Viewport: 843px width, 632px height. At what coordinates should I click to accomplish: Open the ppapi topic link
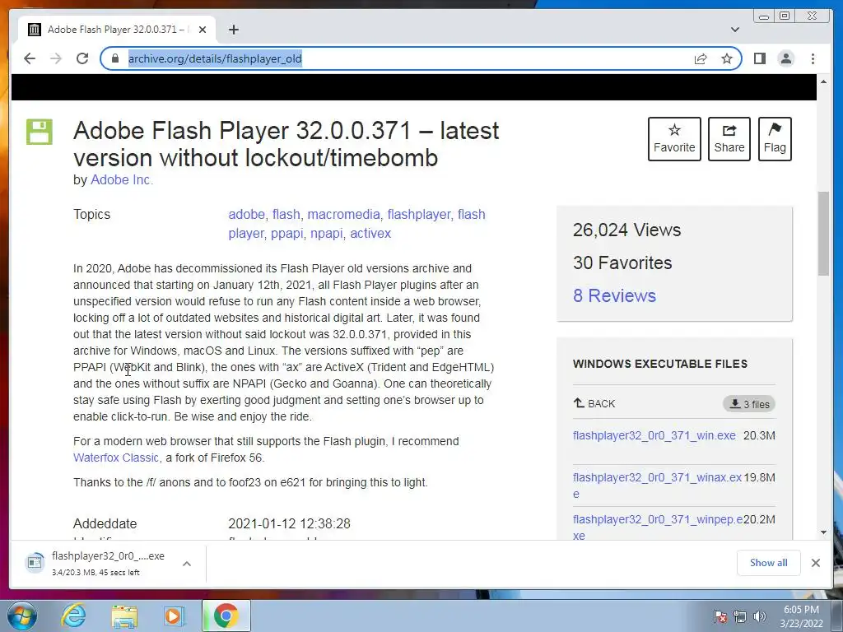point(287,234)
